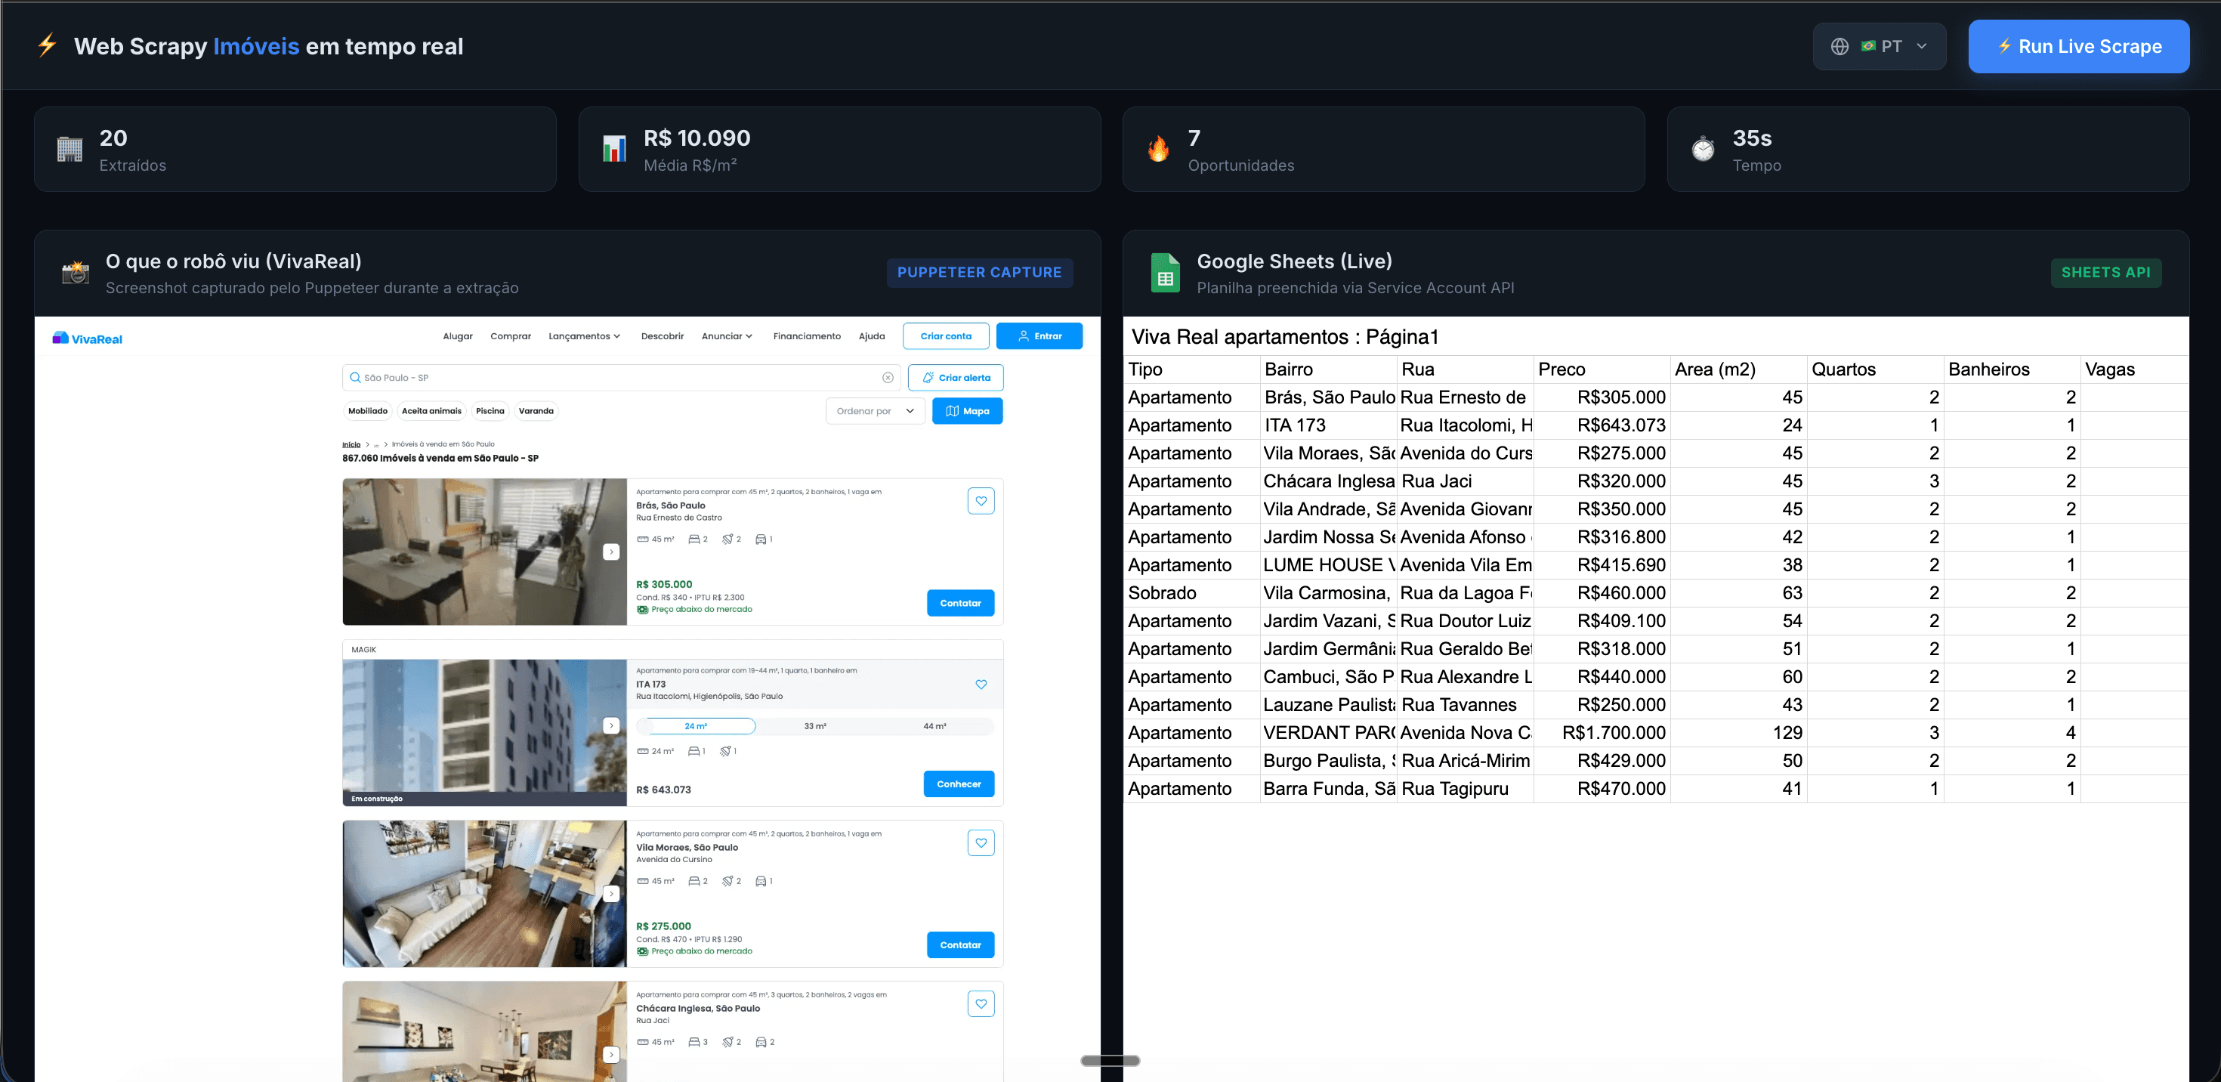The width and height of the screenshot is (2221, 1082).
Task: Favorite the ITA 173 listing heart
Action: tap(981, 684)
